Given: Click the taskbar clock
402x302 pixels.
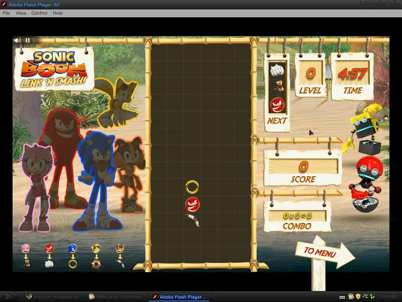Looking at the screenshot, I should point(387,296).
